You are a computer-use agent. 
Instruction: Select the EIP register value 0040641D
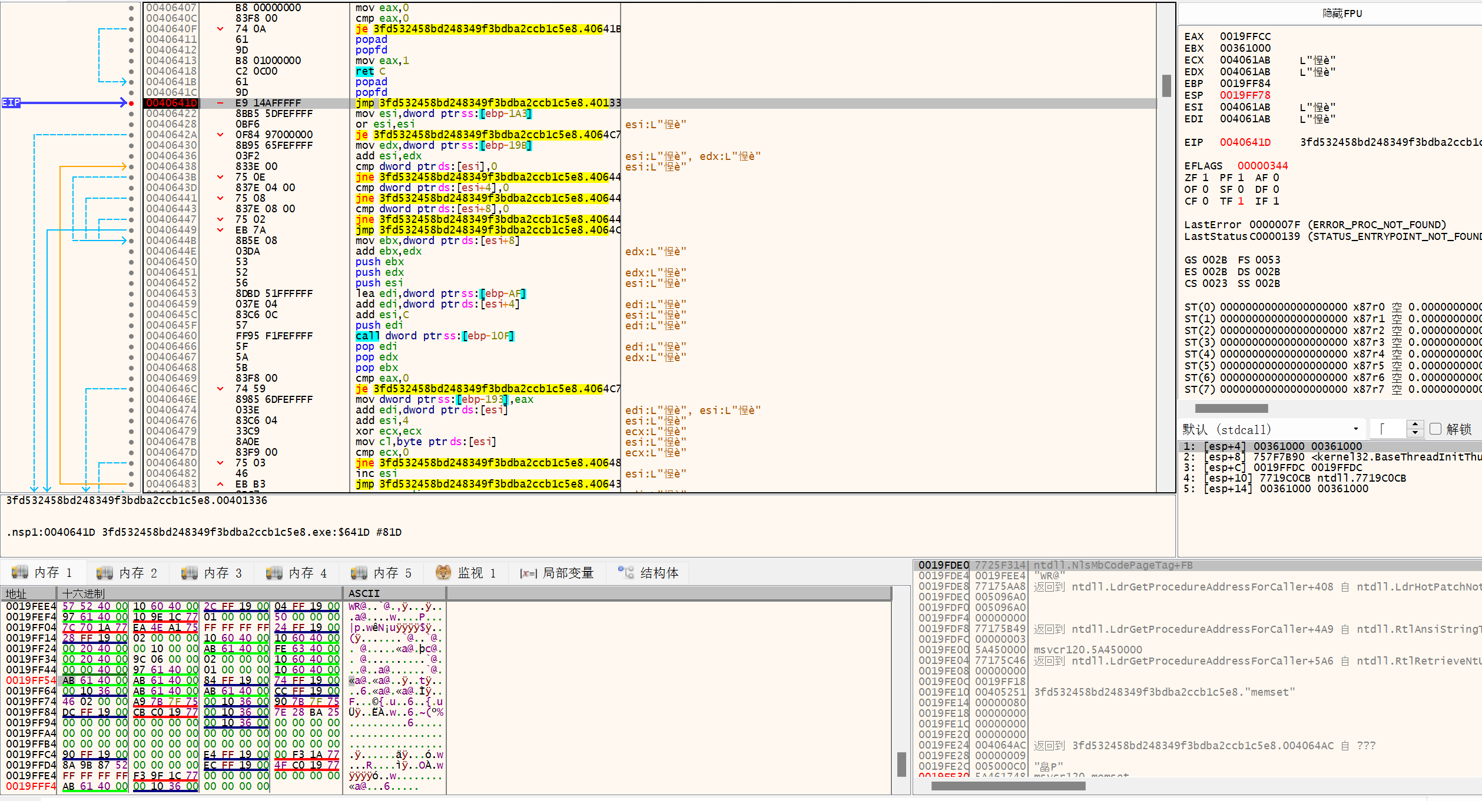[1245, 142]
